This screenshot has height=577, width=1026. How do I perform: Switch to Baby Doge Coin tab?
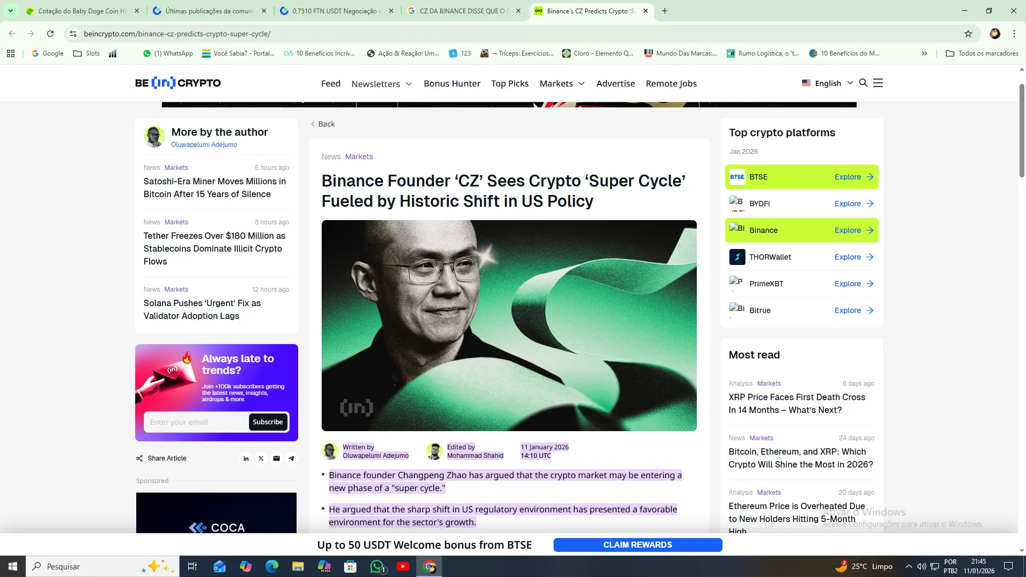(80, 11)
